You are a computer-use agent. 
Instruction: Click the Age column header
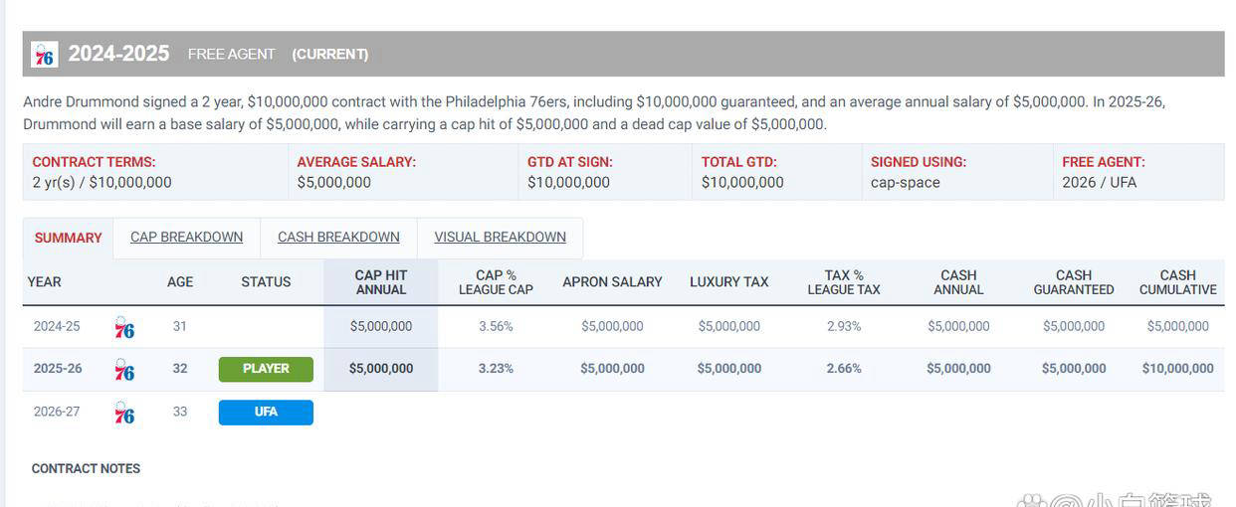click(x=180, y=282)
